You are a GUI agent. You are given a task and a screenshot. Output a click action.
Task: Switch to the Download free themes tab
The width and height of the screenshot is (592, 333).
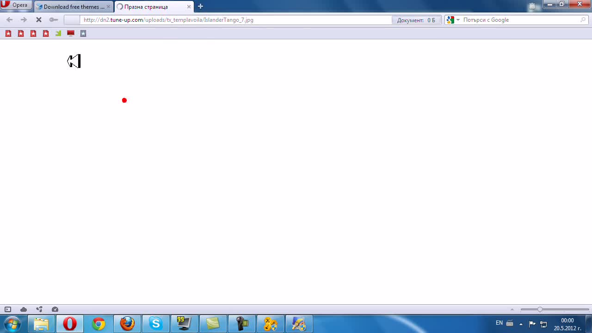click(74, 6)
